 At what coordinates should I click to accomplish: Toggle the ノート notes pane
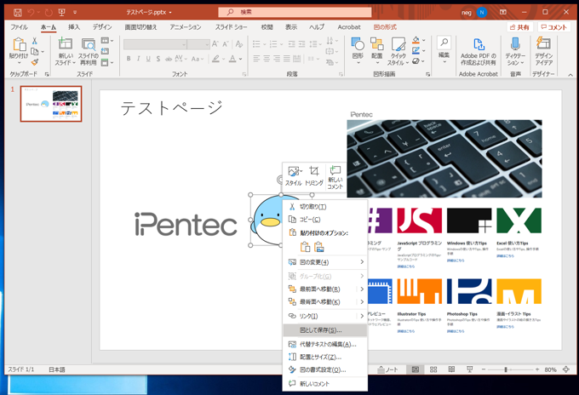pos(387,370)
